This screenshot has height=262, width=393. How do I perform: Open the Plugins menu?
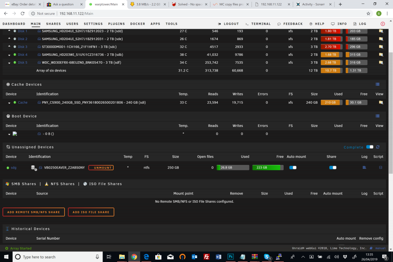tap(117, 24)
